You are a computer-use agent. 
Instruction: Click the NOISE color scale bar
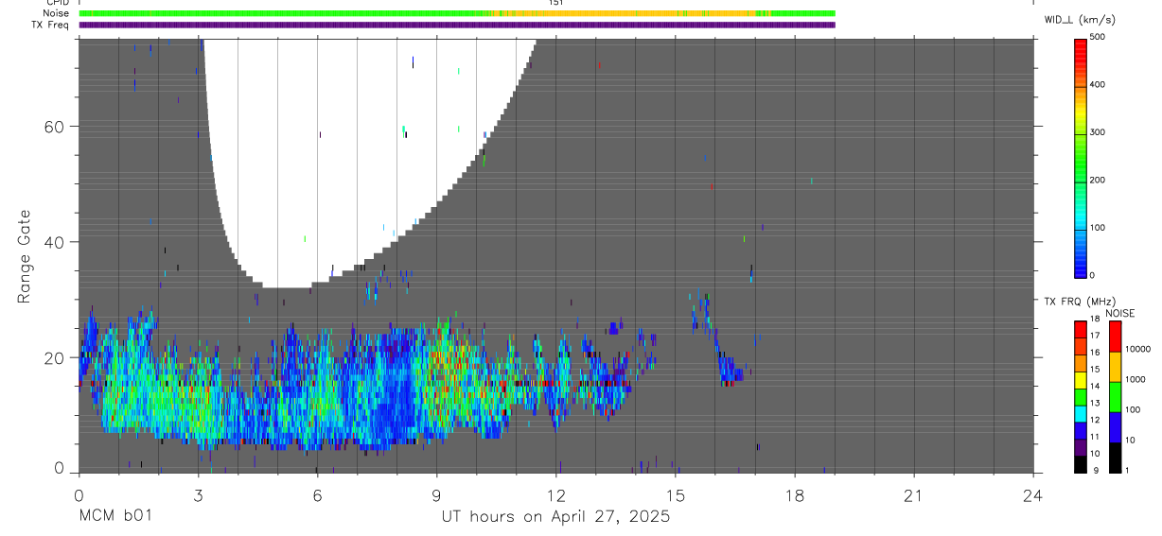click(x=1115, y=396)
